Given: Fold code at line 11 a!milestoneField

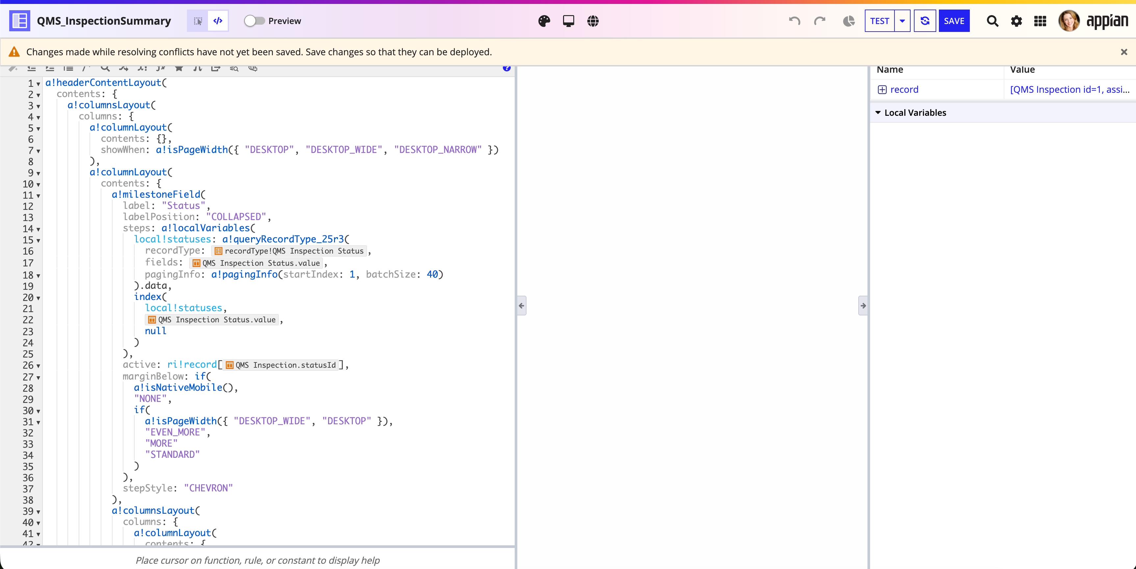Looking at the screenshot, I should click(39, 196).
